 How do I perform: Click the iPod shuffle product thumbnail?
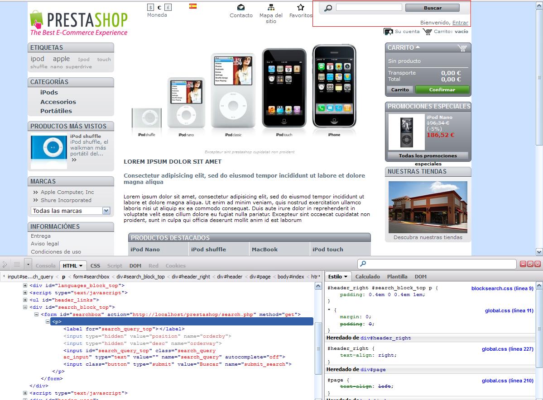click(49, 151)
